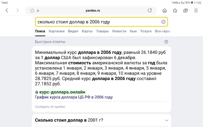
Task: Reload the page with refresh icon
Action: [150, 10]
